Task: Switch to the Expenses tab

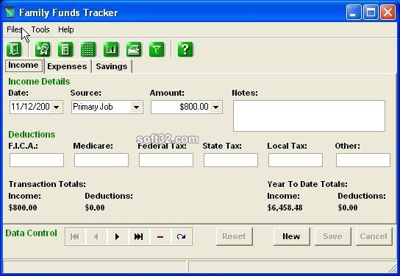Action: pyautogui.click(x=67, y=66)
